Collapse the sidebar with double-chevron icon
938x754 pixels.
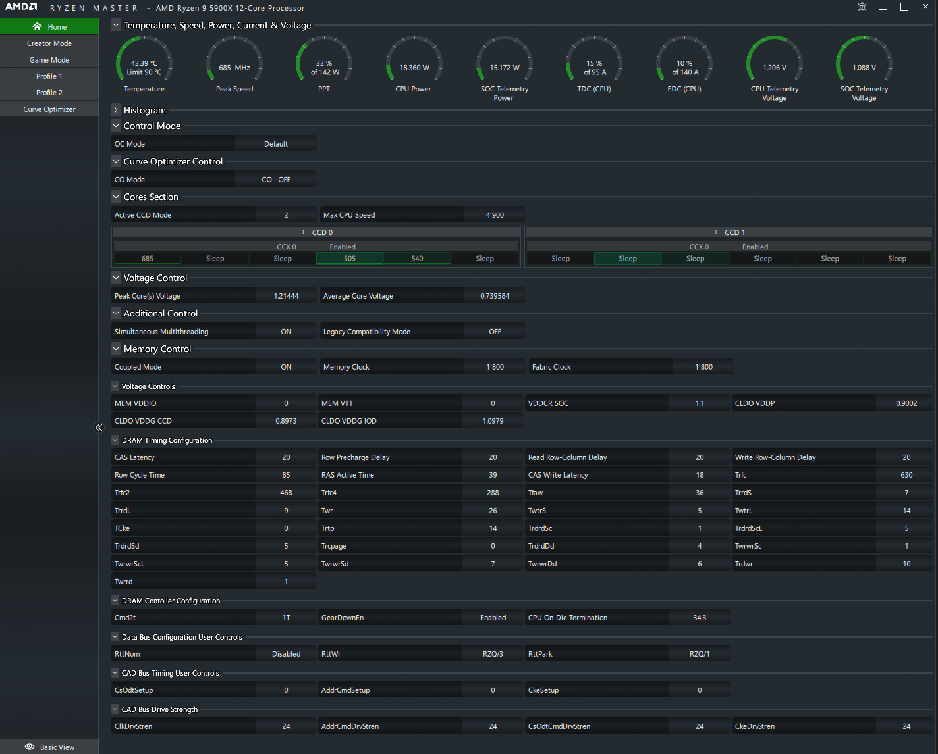tap(99, 428)
